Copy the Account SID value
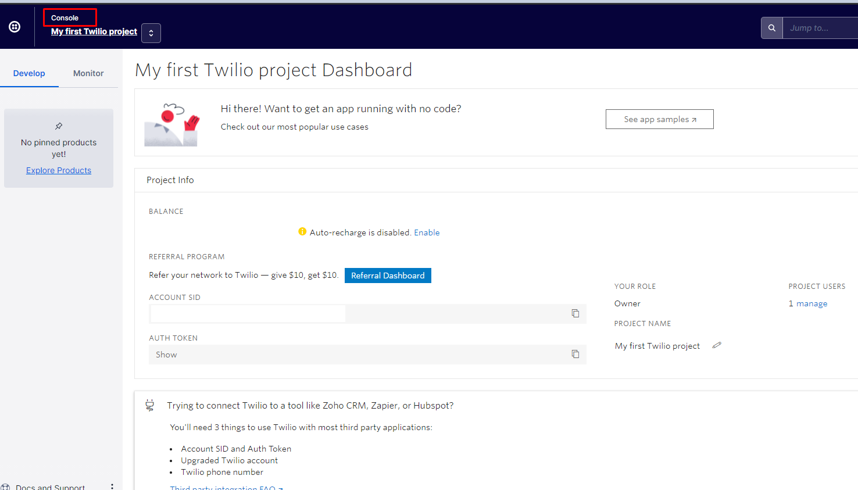 (x=575, y=313)
